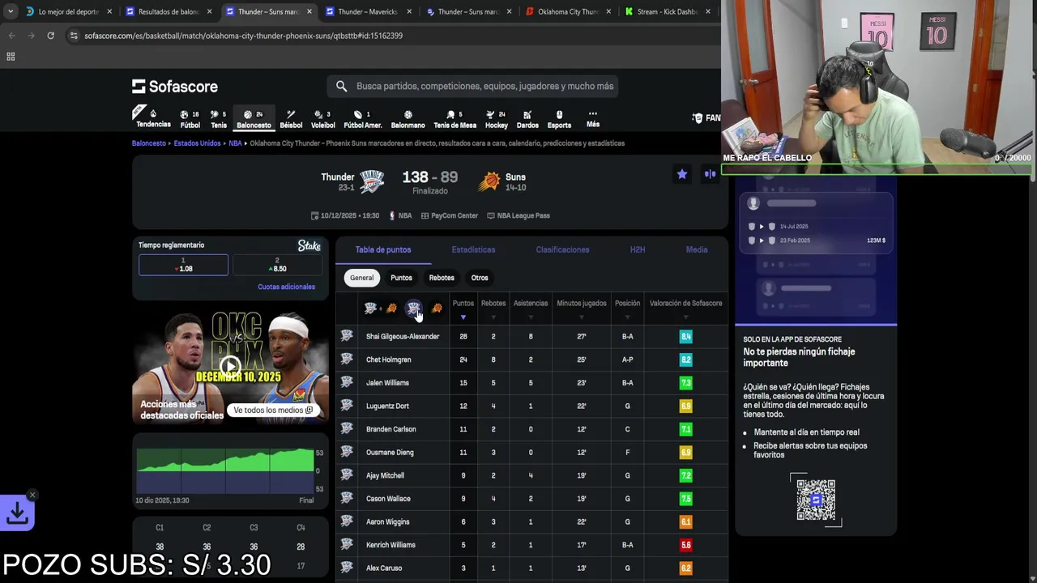This screenshot has width=1037, height=583.
Task: Open the browser apps grid icon
Action: (11, 57)
